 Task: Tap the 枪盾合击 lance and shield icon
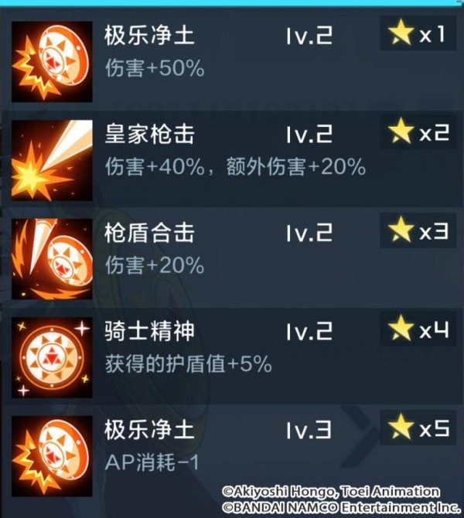tap(52, 259)
